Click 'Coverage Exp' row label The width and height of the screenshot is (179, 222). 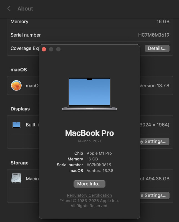pos(25,48)
